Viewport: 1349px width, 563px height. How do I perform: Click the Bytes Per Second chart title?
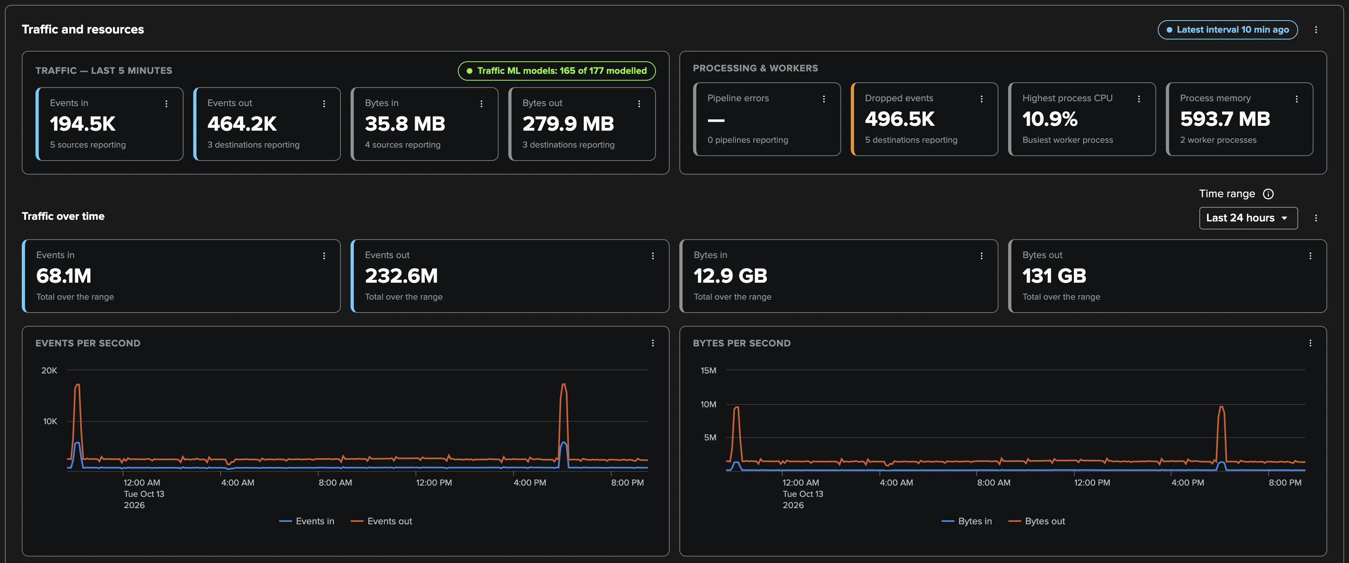click(x=741, y=343)
